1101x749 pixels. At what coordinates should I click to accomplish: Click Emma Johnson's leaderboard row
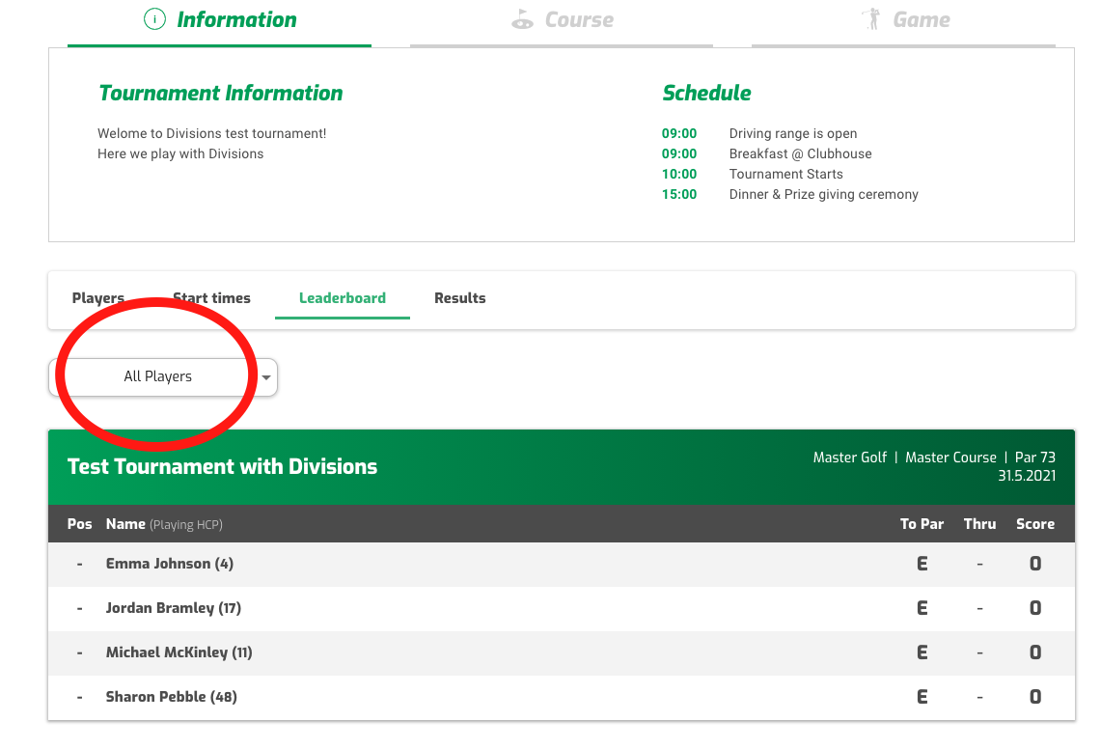pyautogui.click(x=169, y=564)
